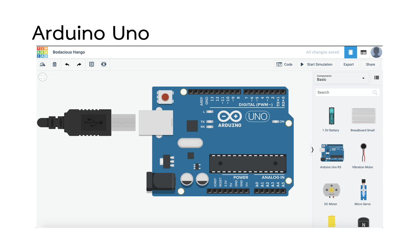419x235 pixels.
Task: Click the crystal oscillator on the board
Action: click(x=190, y=143)
